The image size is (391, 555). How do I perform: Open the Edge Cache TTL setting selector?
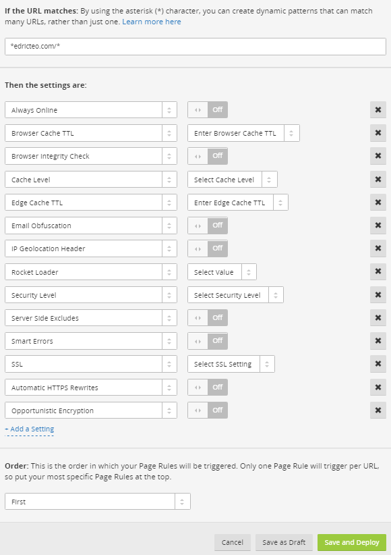(91, 203)
